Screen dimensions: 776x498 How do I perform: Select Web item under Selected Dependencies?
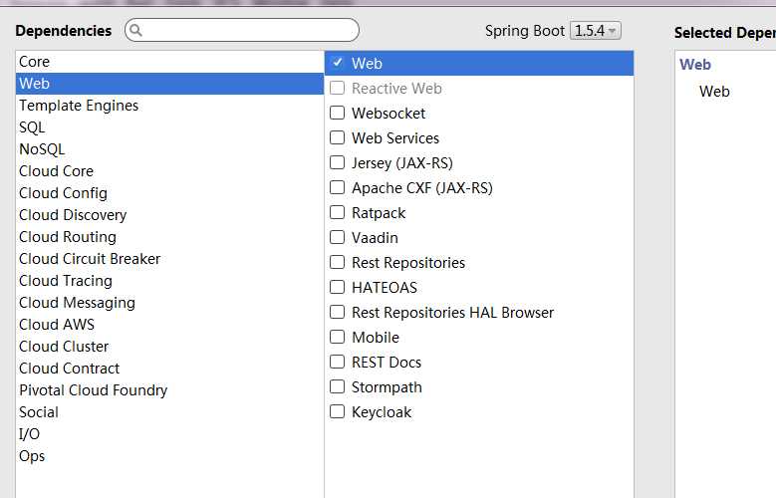[714, 91]
